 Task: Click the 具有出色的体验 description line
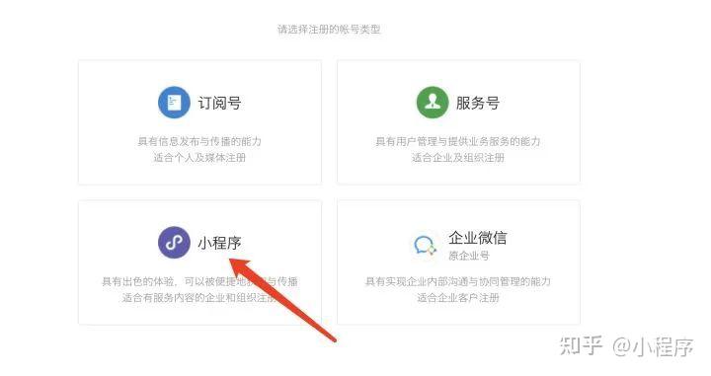[x=199, y=281]
